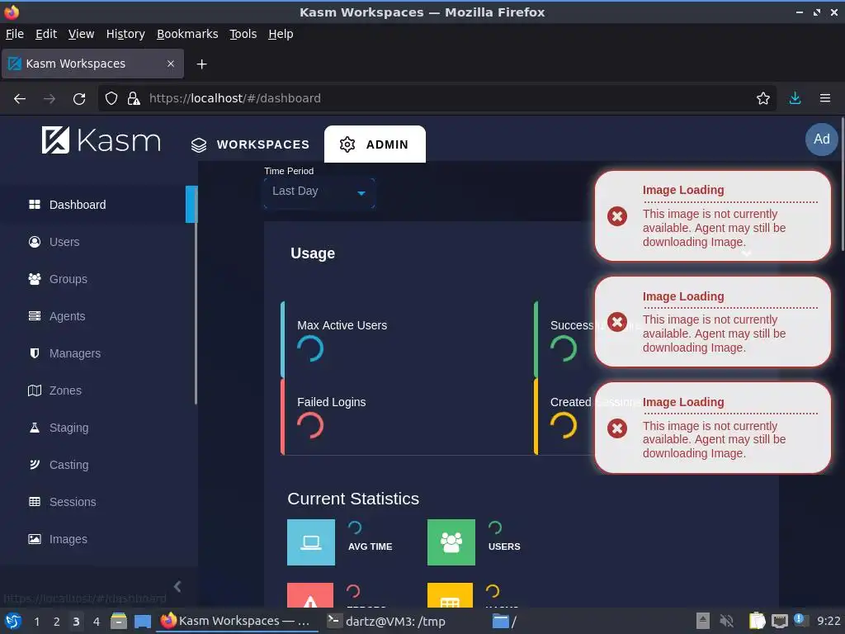Open the Staging admin section
This screenshot has width=845, height=634.
[97, 428]
